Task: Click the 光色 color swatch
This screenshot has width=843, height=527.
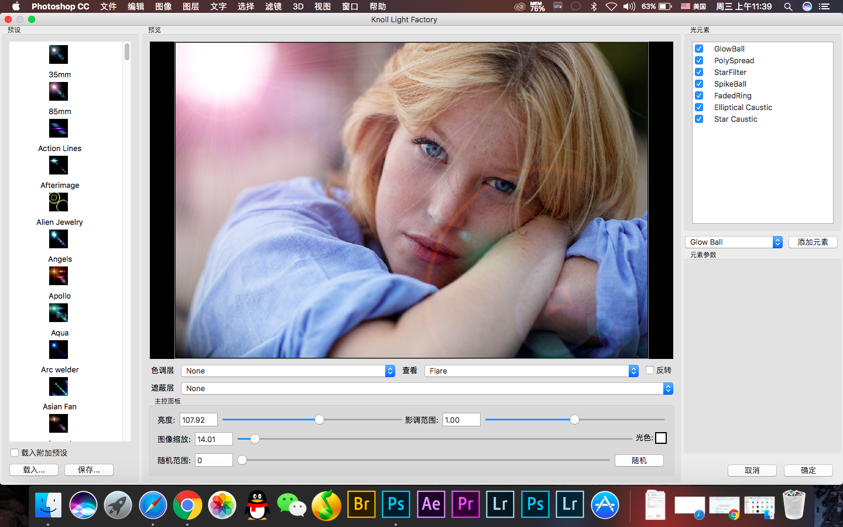Action: click(x=661, y=438)
